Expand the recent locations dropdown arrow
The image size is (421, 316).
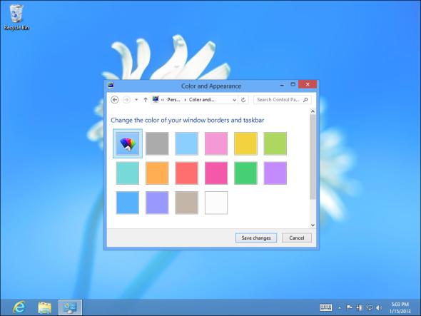[136, 100]
